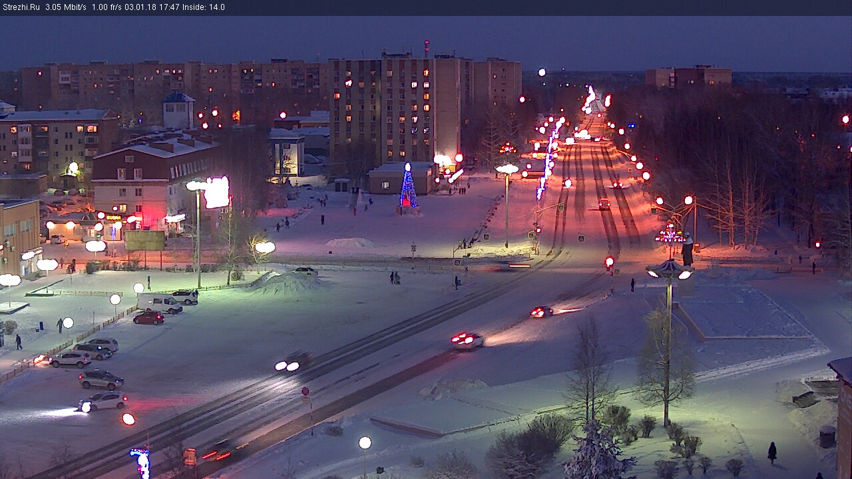Select the 3.05 Mbit/s bitrate value
Viewport: 852px width, 479px height.
pyautogui.click(x=66, y=7)
